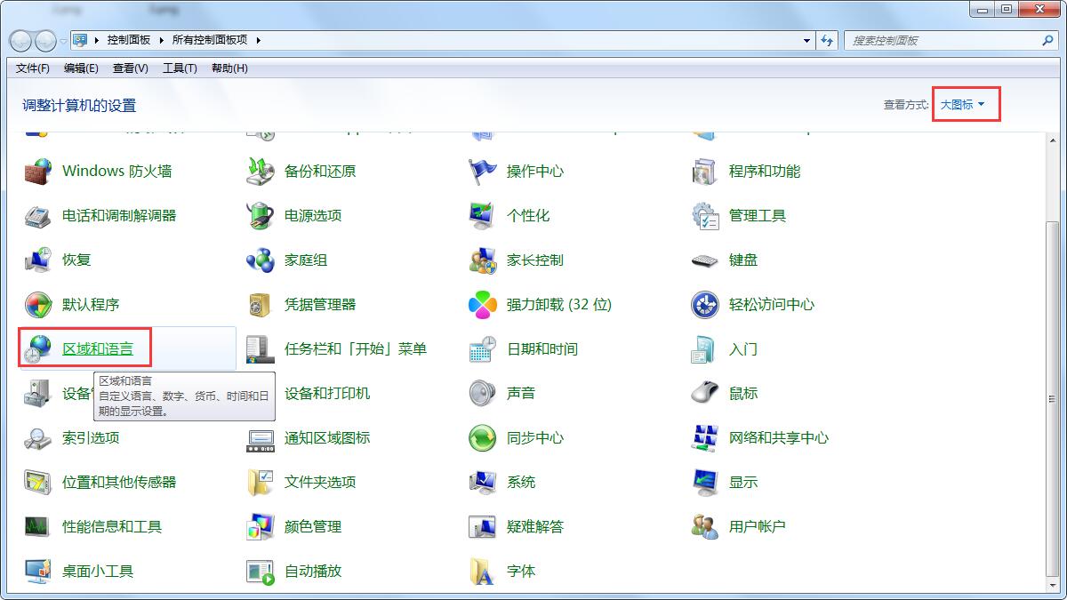Screen dimensions: 1067x600
Task: Expand the 控制面板 breadcrumb arrow
Action: pyautogui.click(x=161, y=41)
